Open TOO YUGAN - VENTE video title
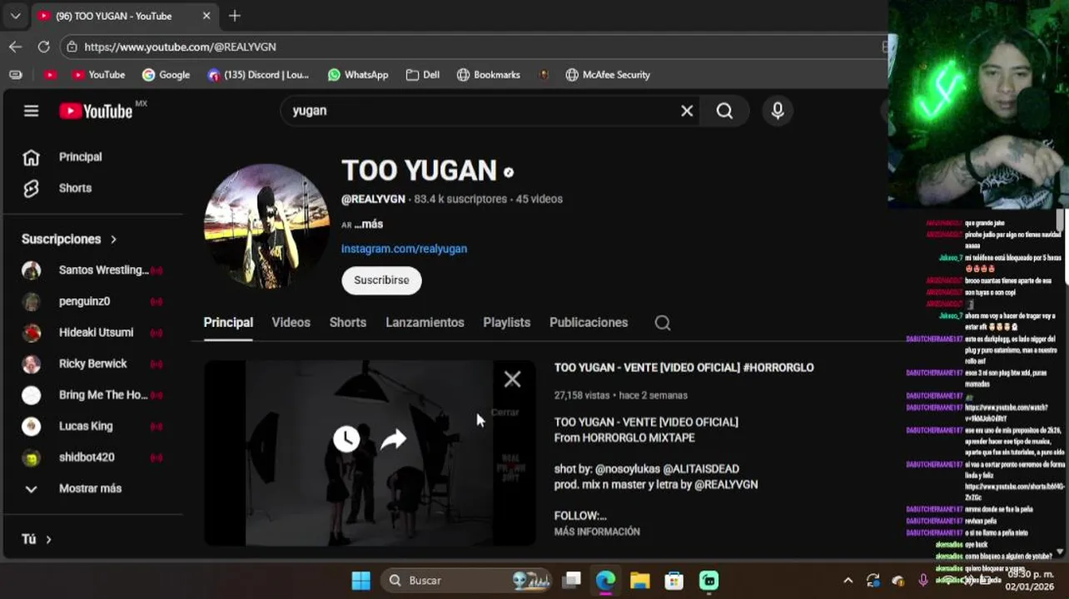This screenshot has height=599, width=1069. [684, 368]
